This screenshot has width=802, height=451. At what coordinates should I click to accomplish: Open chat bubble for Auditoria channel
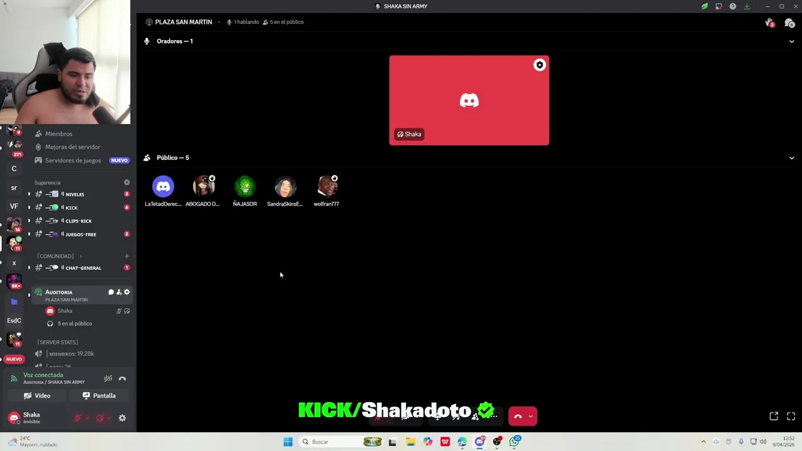(x=111, y=292)
